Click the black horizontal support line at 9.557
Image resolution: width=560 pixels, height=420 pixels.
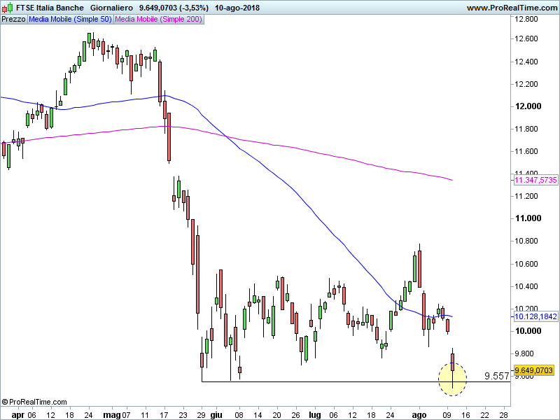[356, 381]
